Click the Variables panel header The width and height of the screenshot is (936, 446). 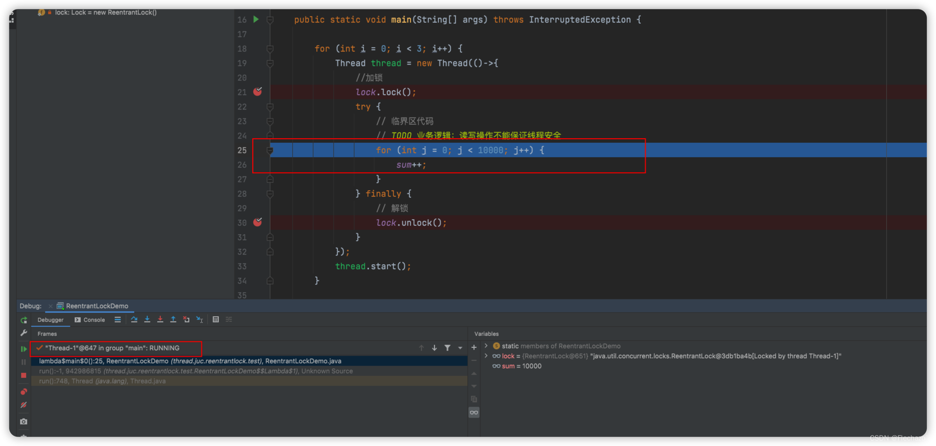tap(487, 334)
